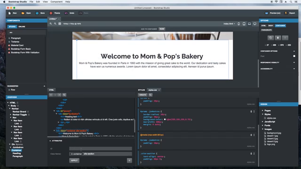Expand the Responsive Visibility section
The height and width of the screenshot is (169, 301).
click(294, 62)
